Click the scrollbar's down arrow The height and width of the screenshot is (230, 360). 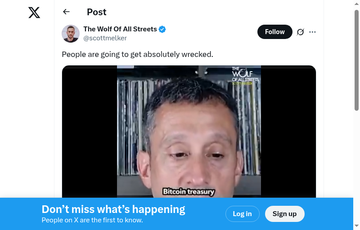click(356, 226)
